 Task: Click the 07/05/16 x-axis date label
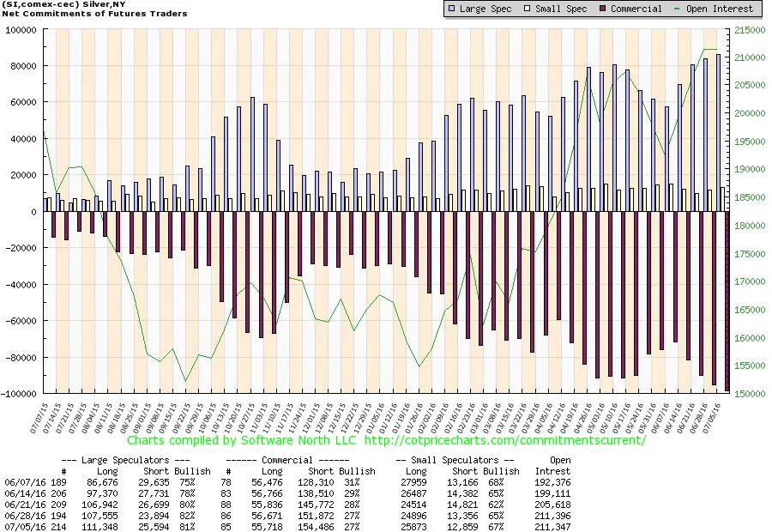pyautogui.click(x=711, y=418)
